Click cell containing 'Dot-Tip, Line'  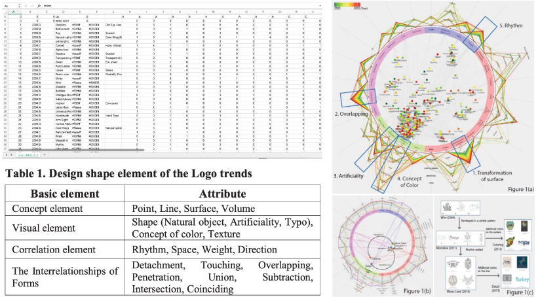pos(113,25)
